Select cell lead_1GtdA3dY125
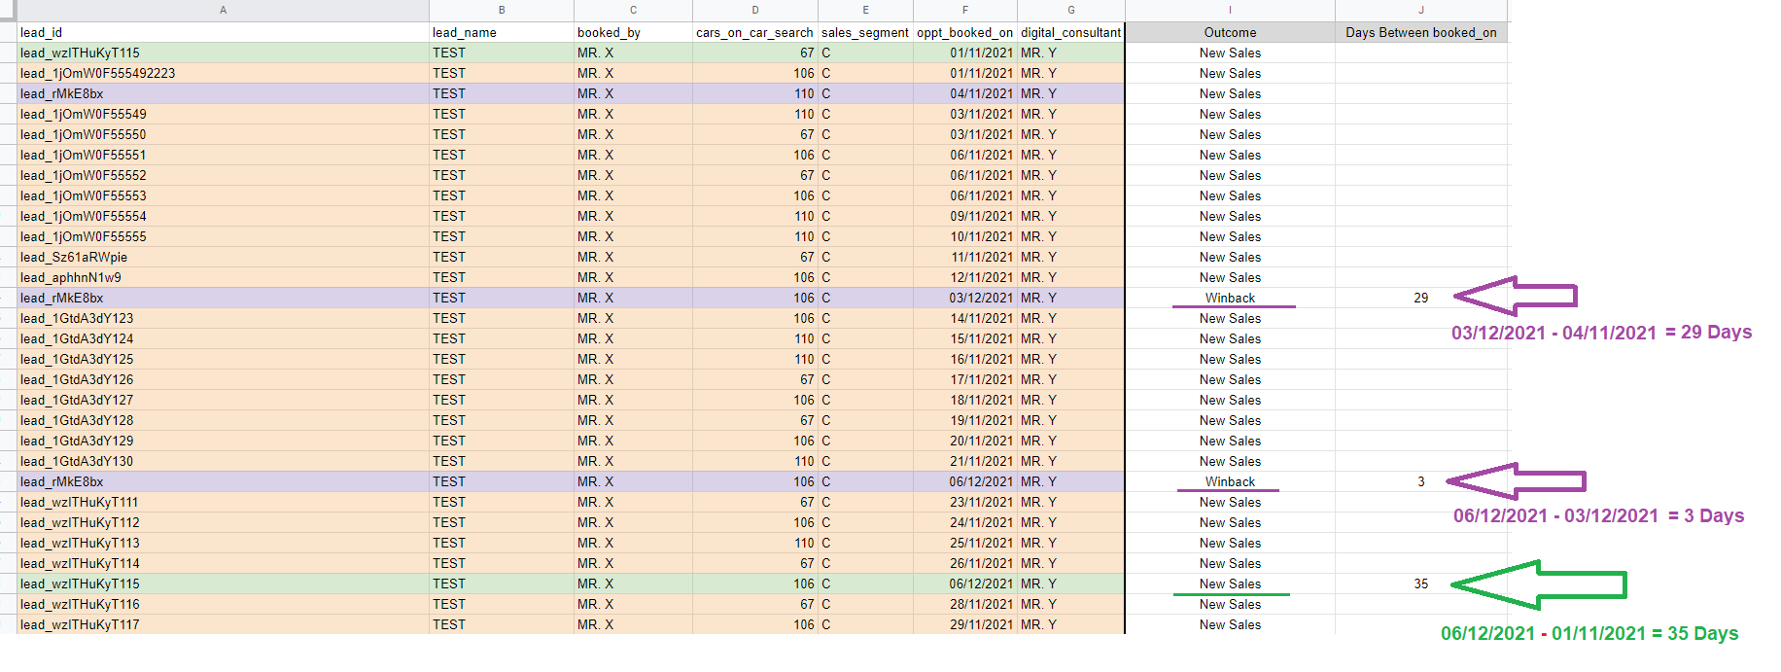This screenshot has height=672, width=1781. click(223, 359)
